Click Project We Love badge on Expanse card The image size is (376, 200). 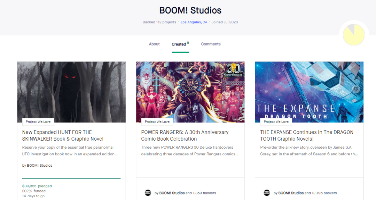click(276, 122)
